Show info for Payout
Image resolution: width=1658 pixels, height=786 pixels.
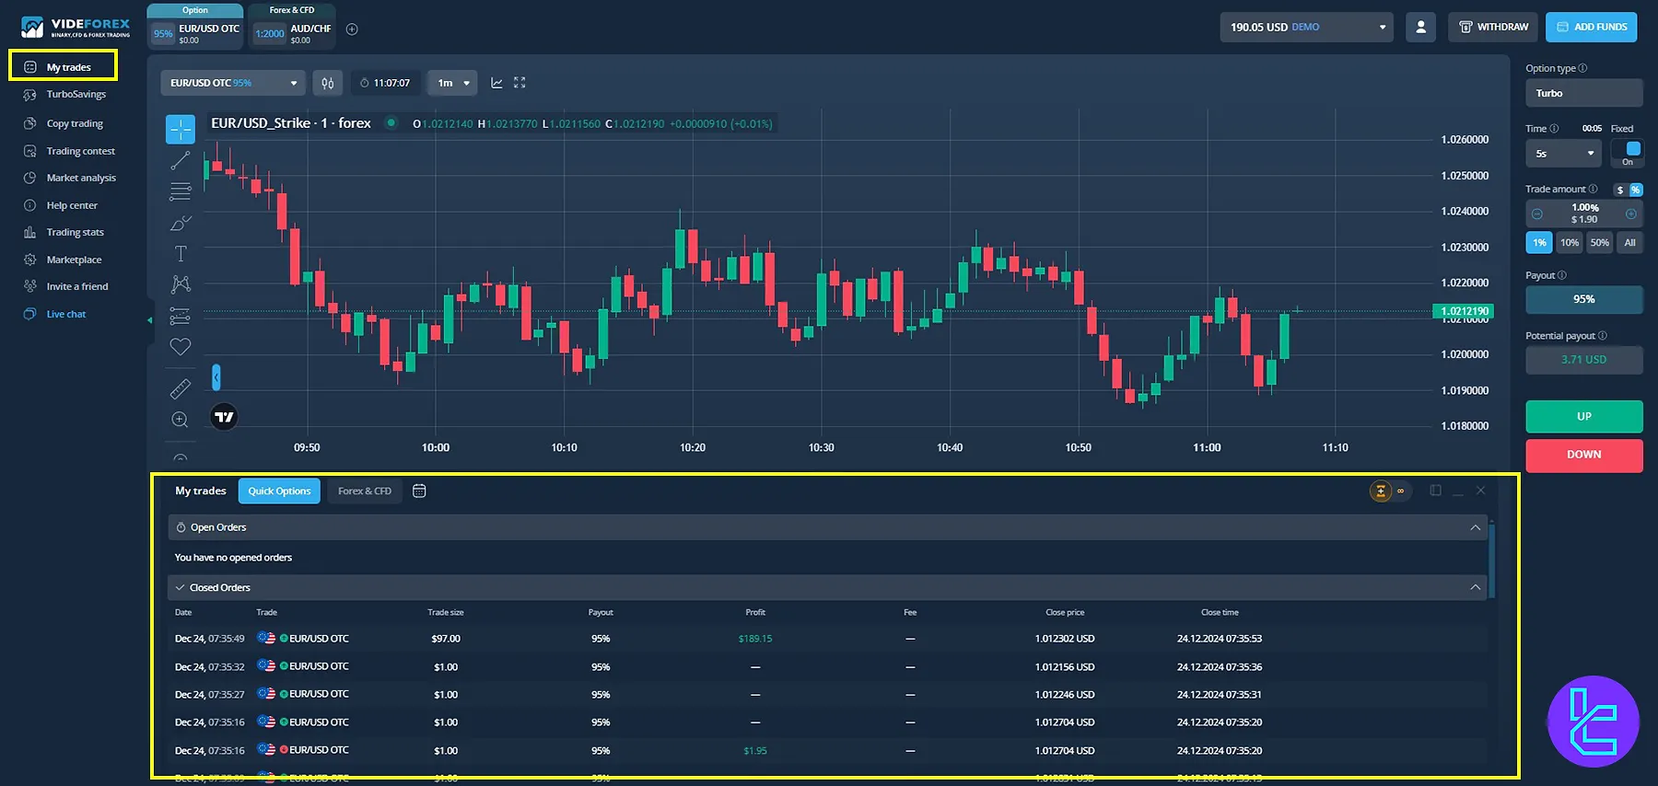click(x=1561, y=275)
